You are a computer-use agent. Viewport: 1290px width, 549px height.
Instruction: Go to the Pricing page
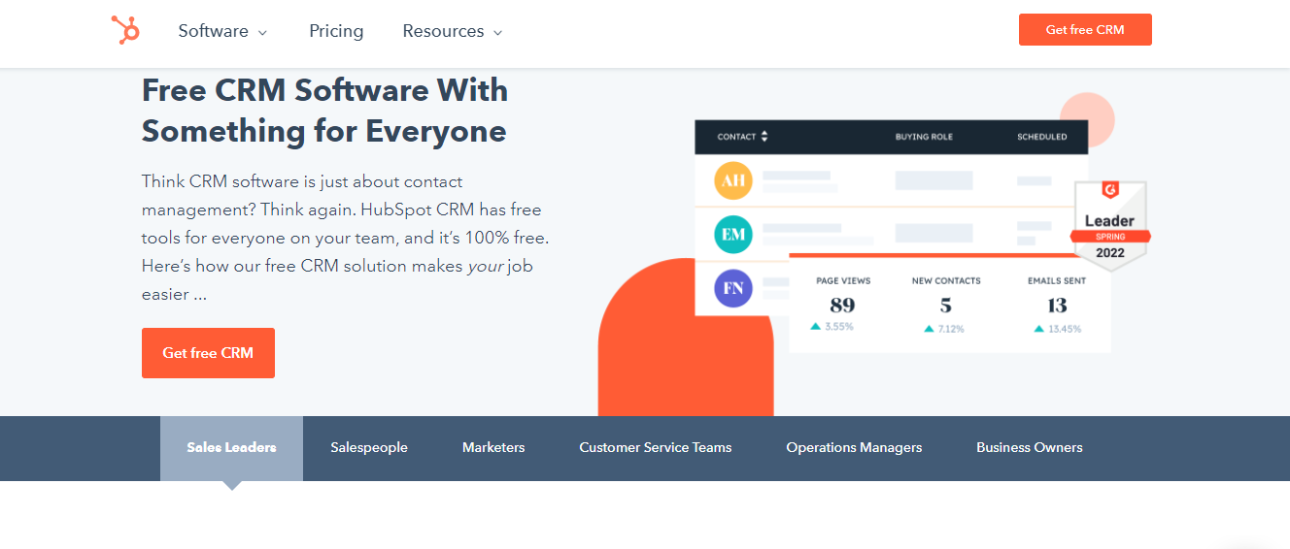(x=336, y=31)
